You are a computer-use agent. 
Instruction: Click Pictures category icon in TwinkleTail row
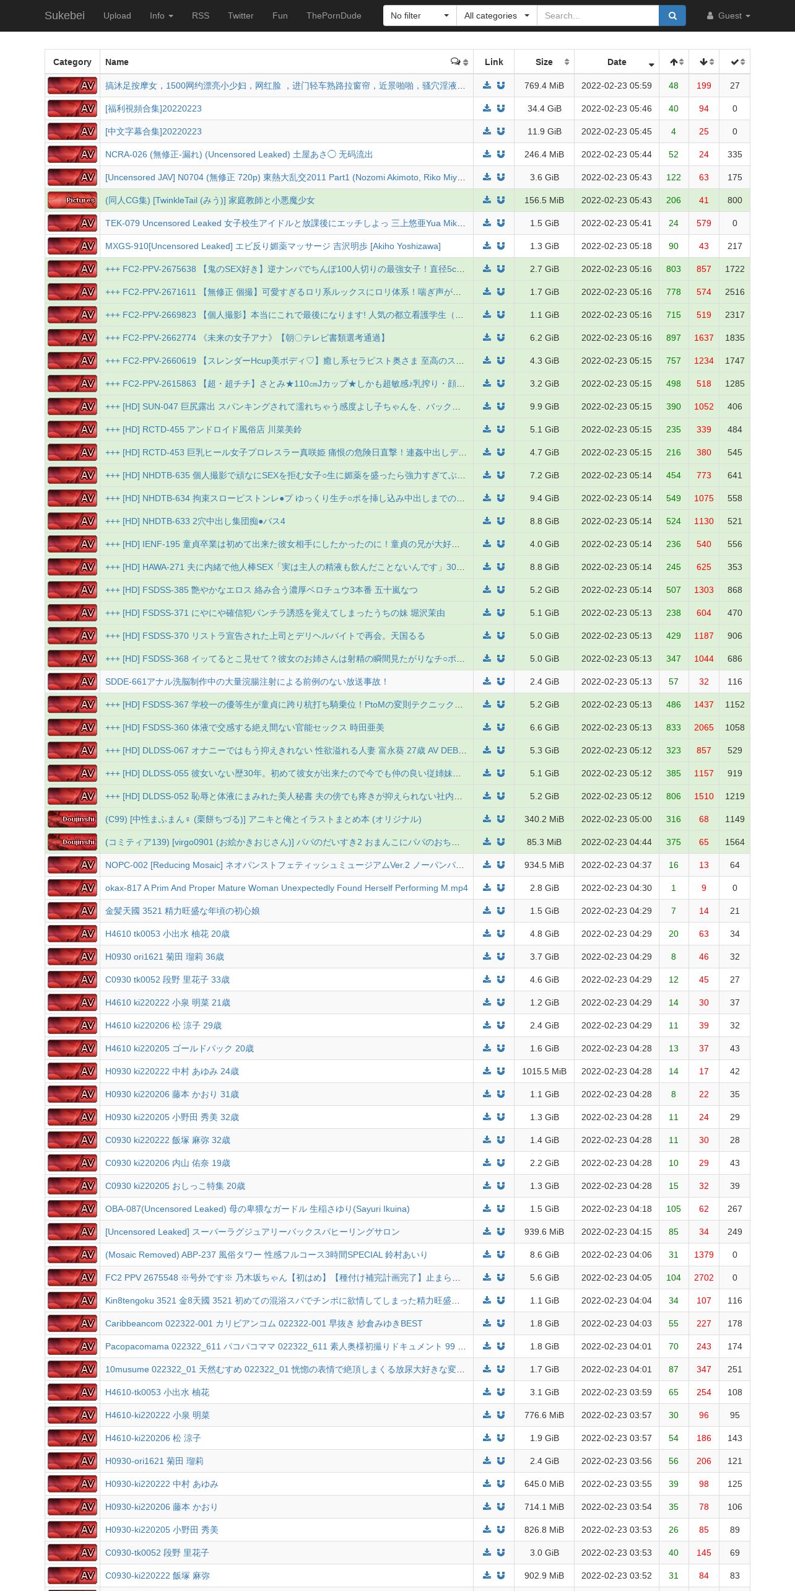point(72,200)
